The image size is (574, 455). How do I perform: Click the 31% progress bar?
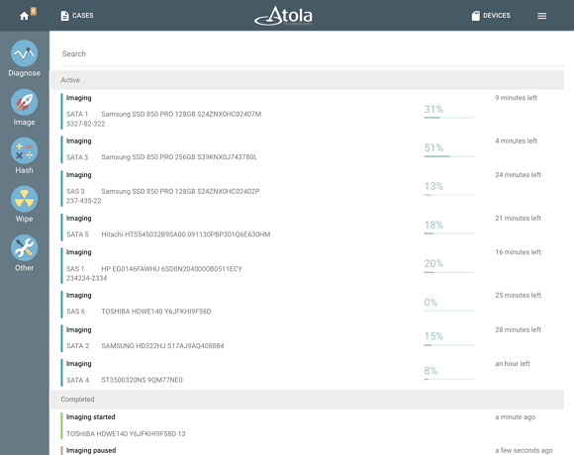click(x=448, y=118)
